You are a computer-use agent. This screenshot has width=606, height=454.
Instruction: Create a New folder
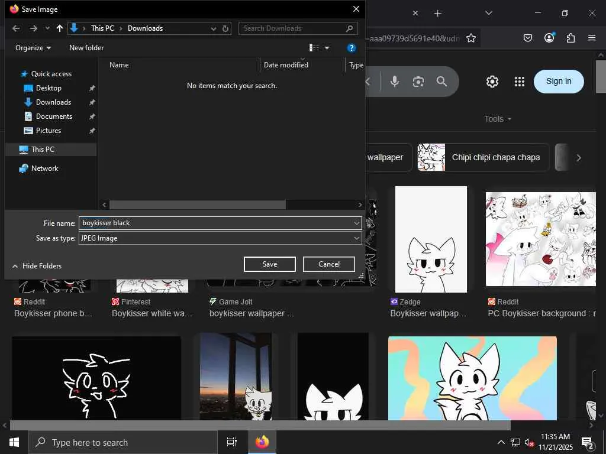tap(86, 48)
